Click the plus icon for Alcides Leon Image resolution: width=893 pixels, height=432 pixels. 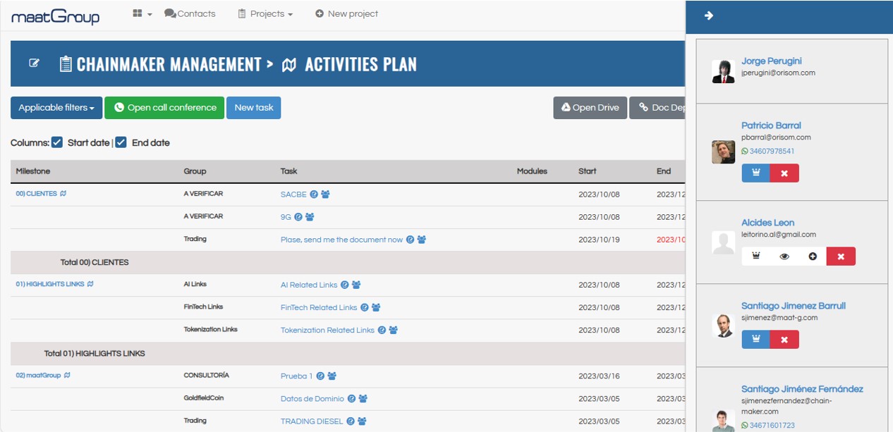[x=813, y=257]
